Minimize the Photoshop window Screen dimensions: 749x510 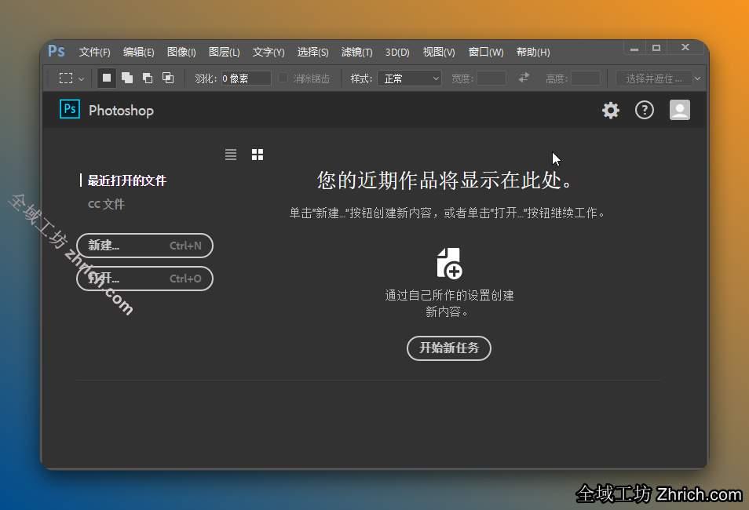tap(634, 48)
